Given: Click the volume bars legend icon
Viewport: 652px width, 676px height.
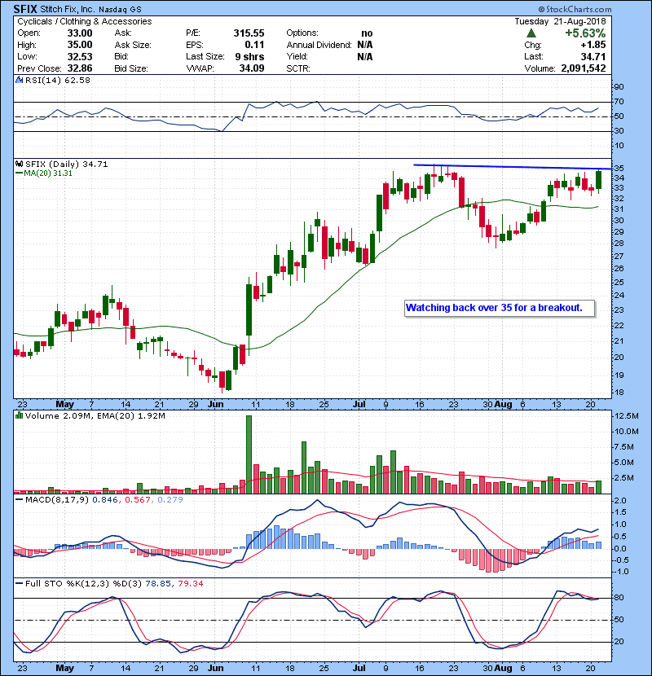Looking at the screenshot, I should coord(19,415).
